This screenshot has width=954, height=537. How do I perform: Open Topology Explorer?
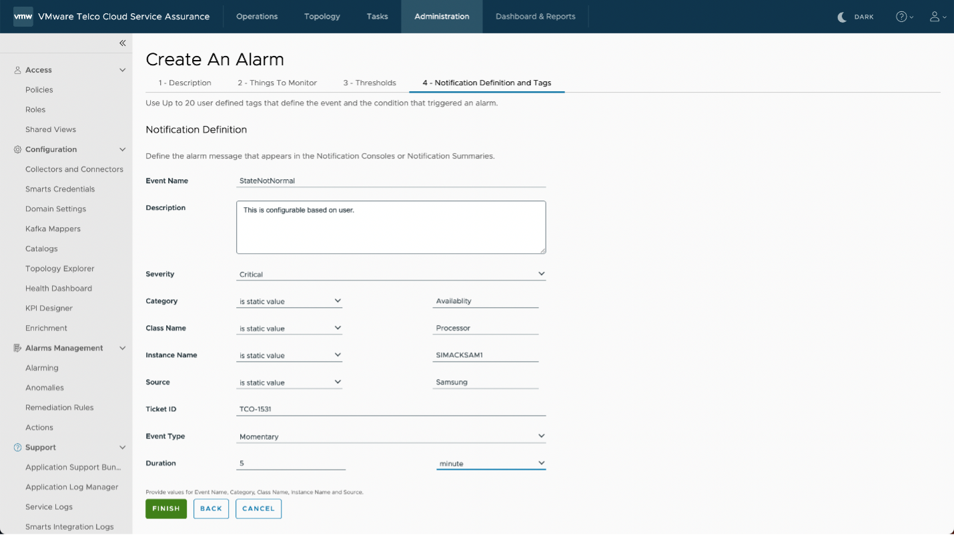pyautogui.click(x=60, y=269)
